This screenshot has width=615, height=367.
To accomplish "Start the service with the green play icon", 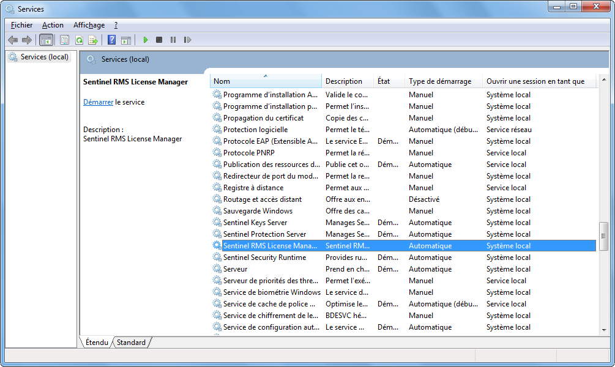I will tap(146, 40).
